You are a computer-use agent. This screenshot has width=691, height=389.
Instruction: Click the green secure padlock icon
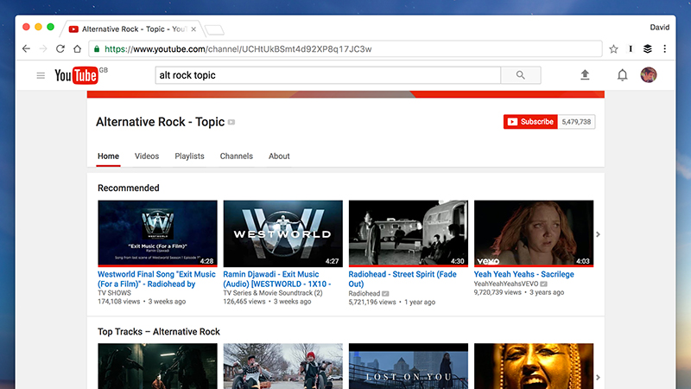97,49
